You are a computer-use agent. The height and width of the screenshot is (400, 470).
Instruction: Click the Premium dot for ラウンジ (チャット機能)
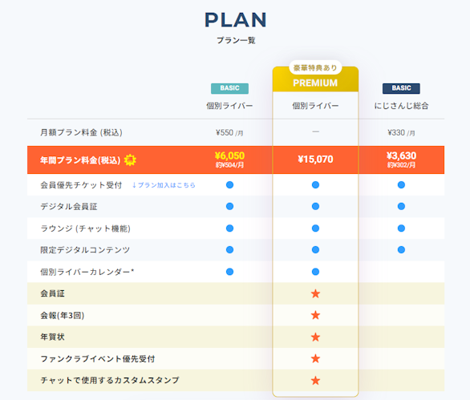coord(315,228)
